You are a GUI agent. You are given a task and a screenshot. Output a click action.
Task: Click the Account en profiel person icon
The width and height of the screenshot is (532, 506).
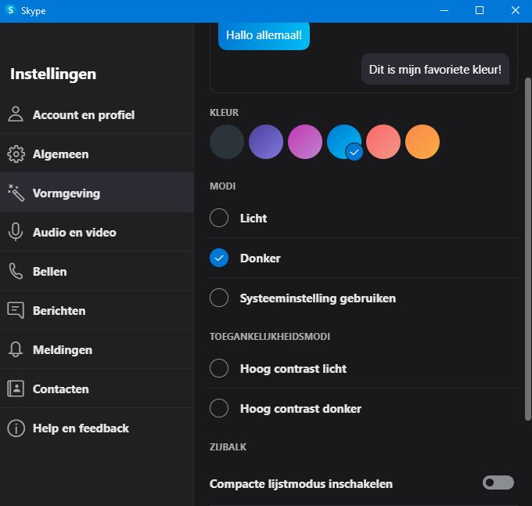16,114
